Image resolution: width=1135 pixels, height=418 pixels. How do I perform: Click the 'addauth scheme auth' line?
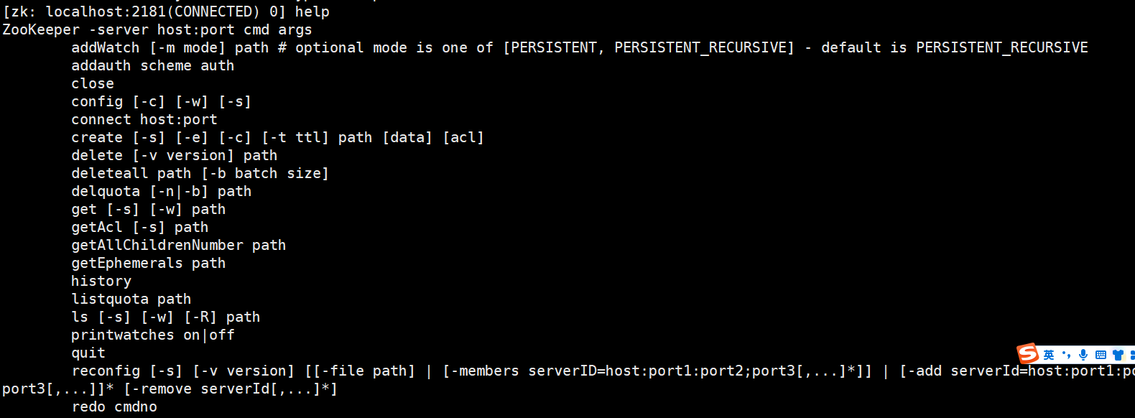[152, 66]
